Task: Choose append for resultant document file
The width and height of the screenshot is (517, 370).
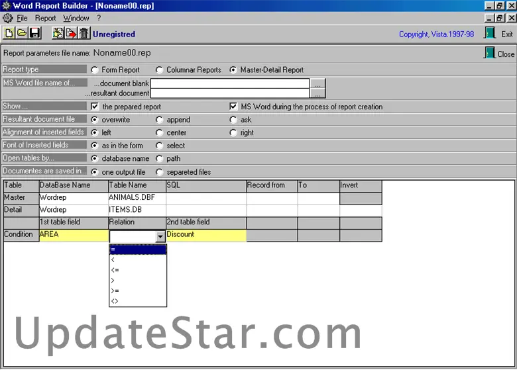Action: pos(160,120)
